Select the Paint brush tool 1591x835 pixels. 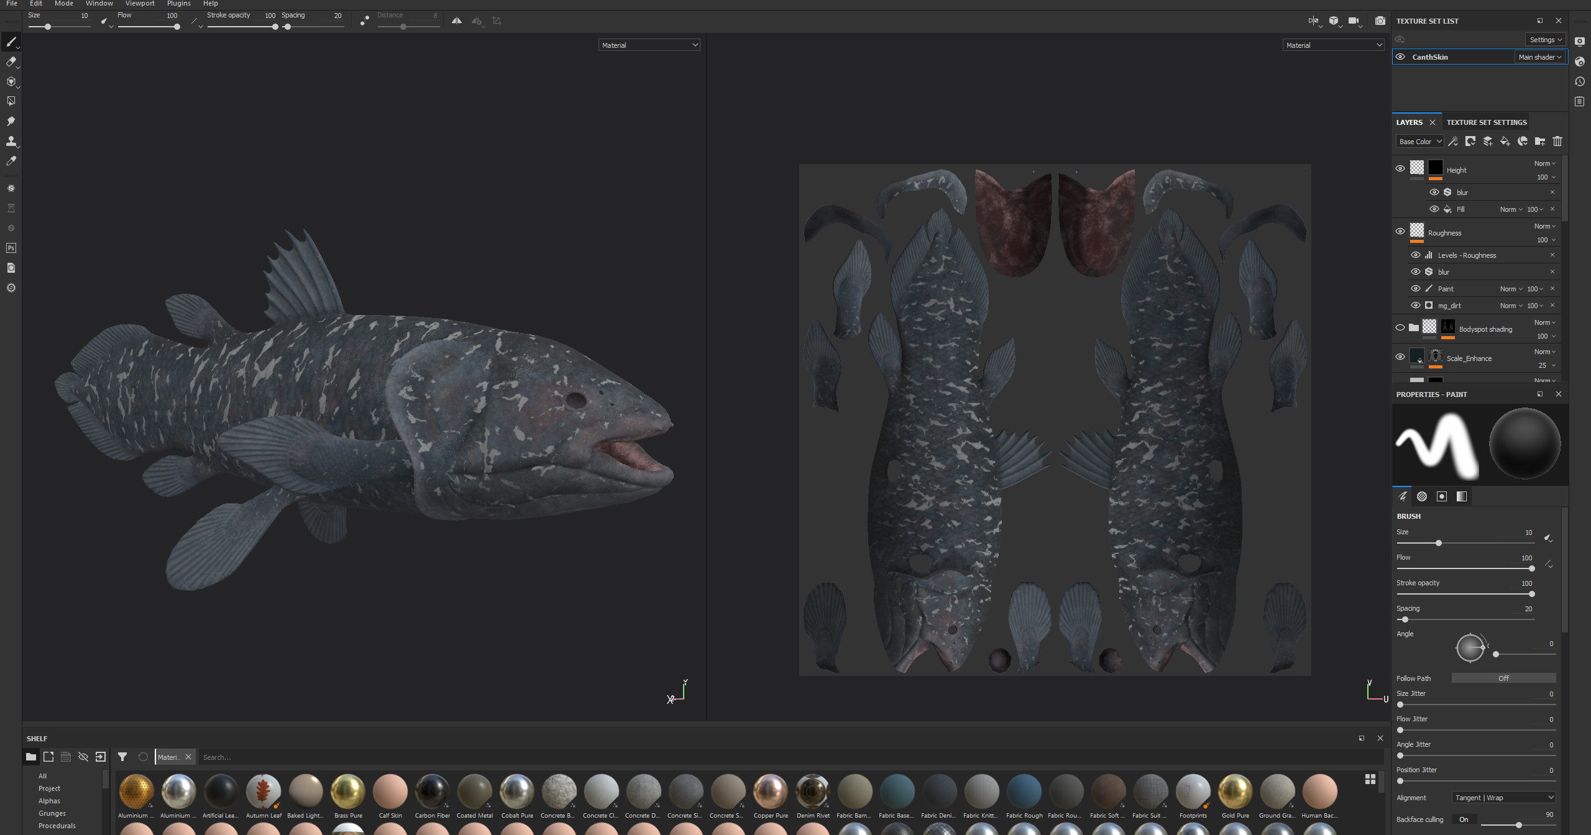pos(11,42)
